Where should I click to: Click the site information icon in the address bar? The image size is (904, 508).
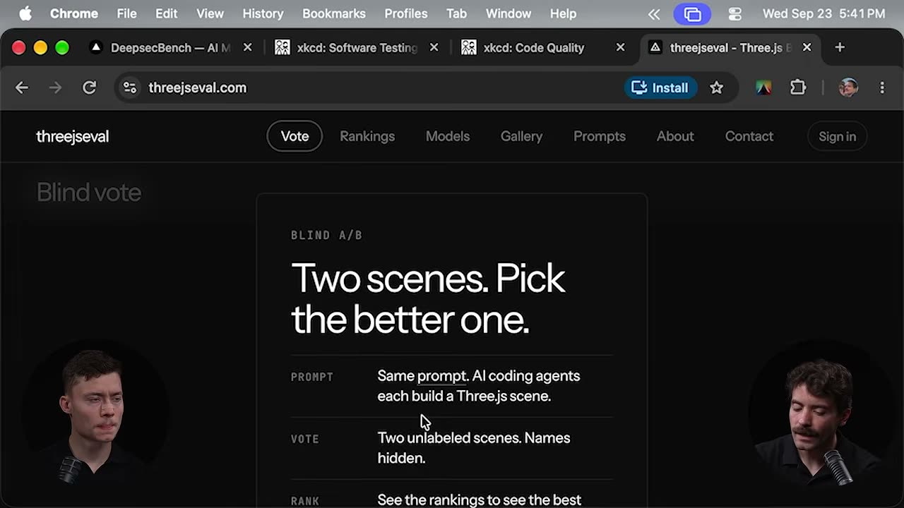[x=130, y=87]
